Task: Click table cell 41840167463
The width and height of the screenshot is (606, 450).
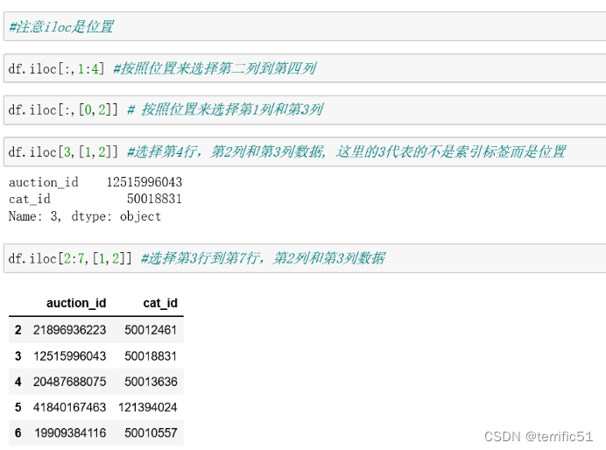Action: point(69,407)
